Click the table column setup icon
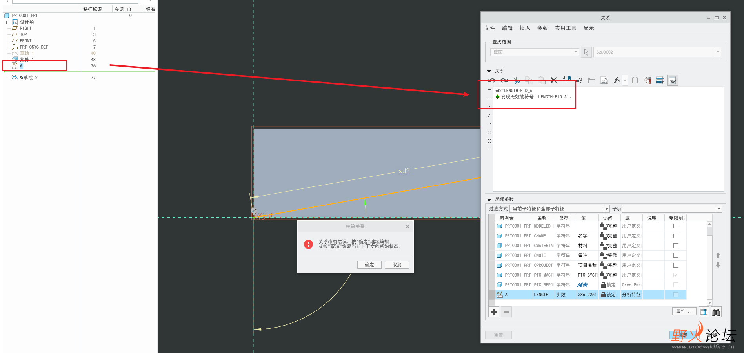Screen dimensions: 744x353 coord(704,312)
